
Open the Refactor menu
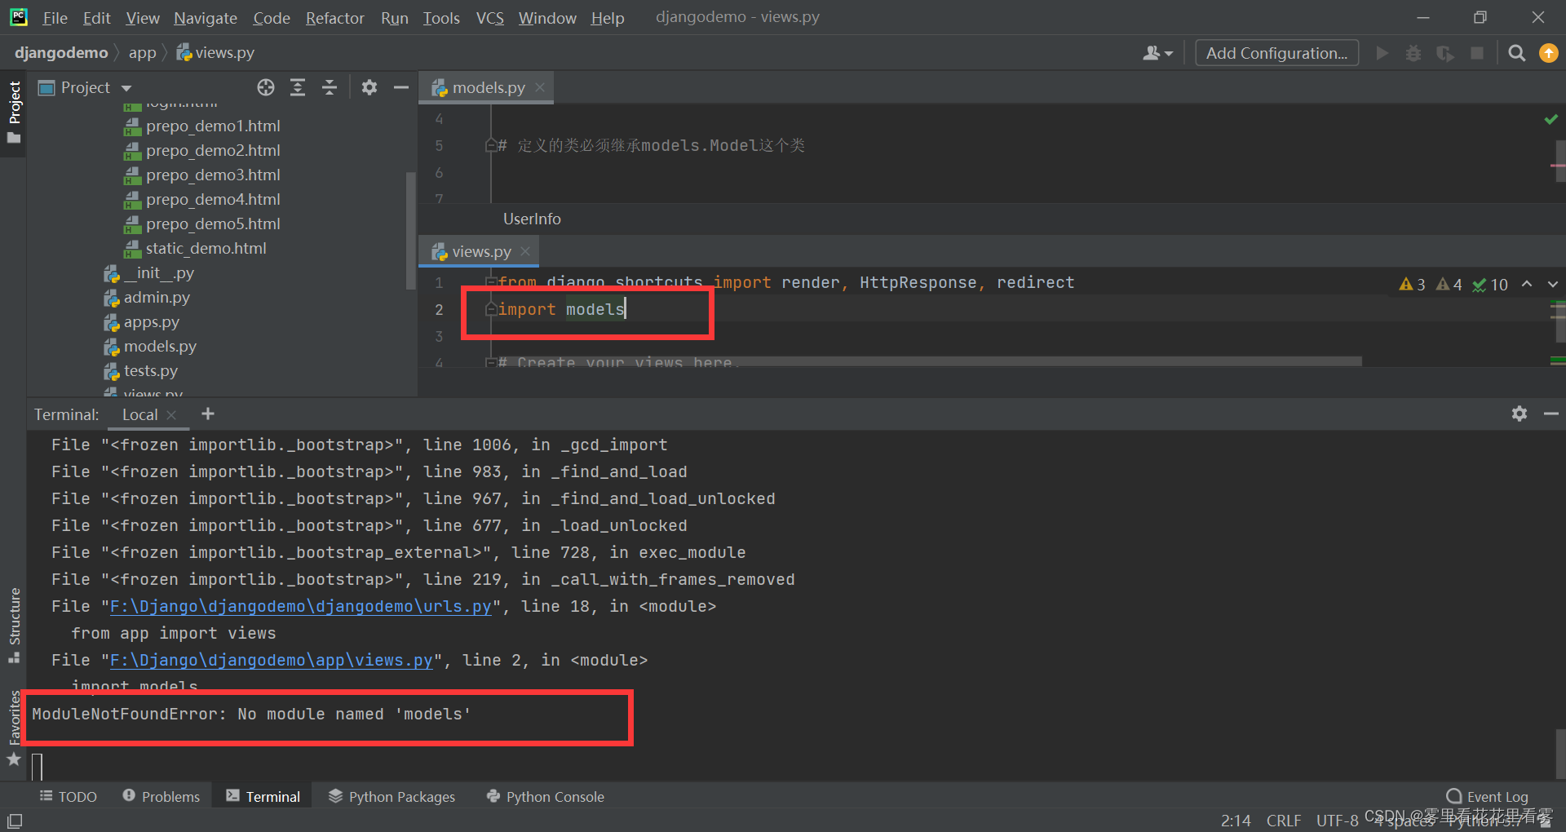click(x=334, y=17)
